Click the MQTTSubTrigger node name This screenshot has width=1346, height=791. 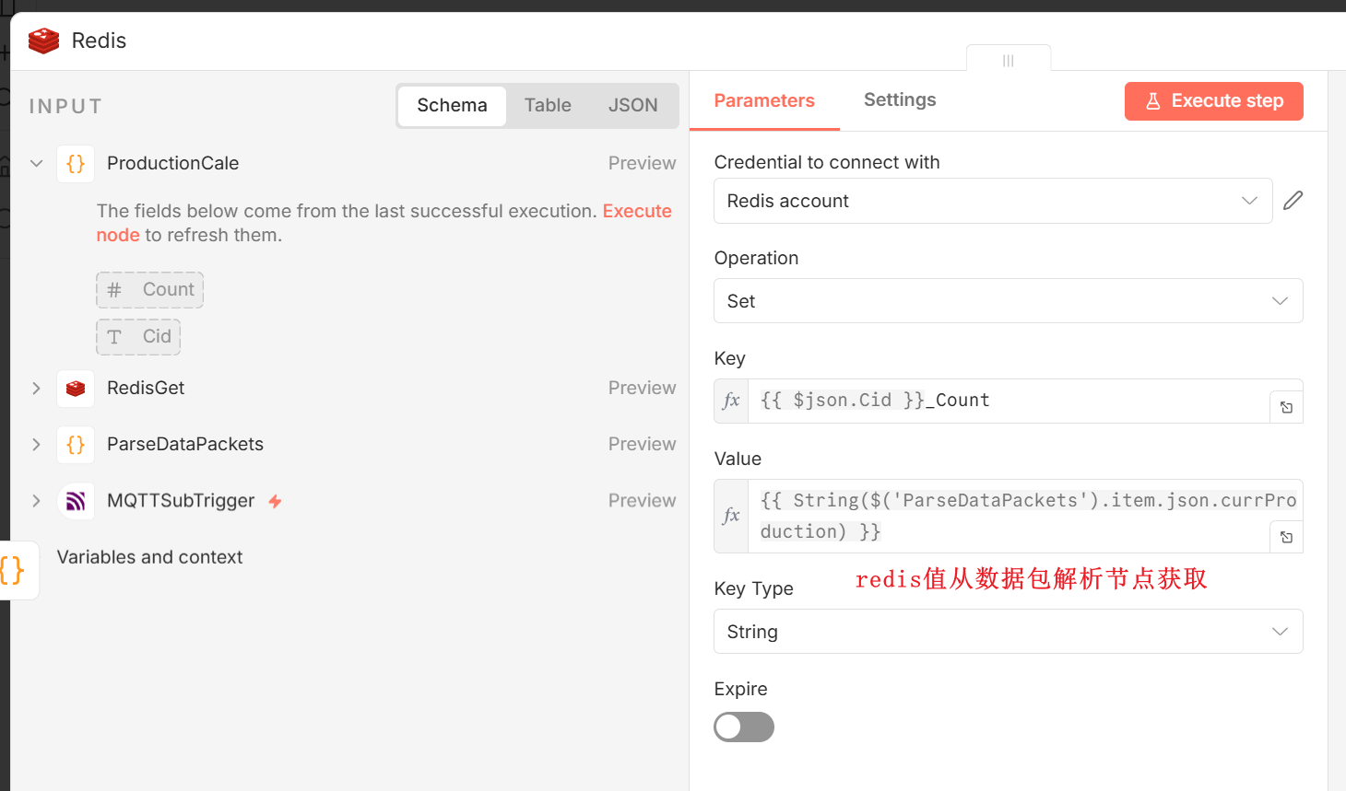pyautogui.click(x=181, y=501)
